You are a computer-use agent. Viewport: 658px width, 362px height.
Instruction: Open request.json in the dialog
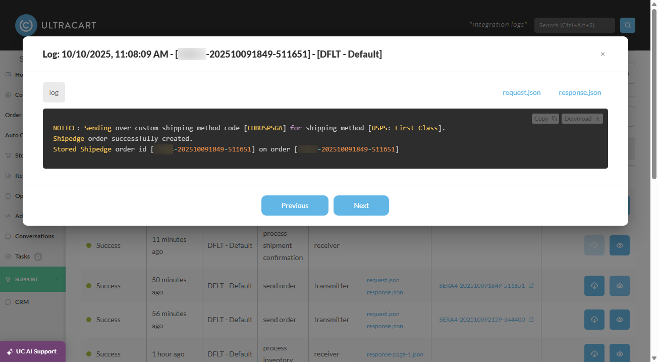[x=522, y=92]
